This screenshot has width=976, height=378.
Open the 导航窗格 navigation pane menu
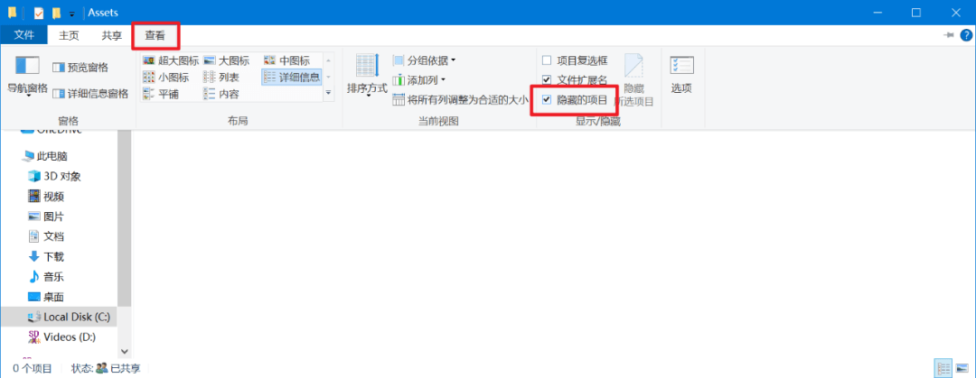[27, 77]
